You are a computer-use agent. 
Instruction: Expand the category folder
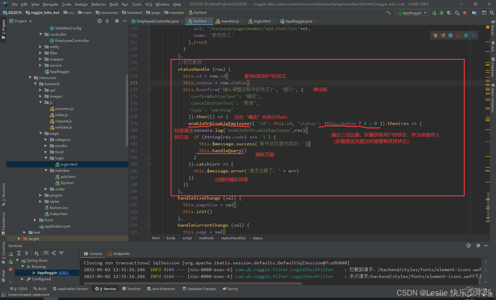pyautogui.click(x=46, y=140)
